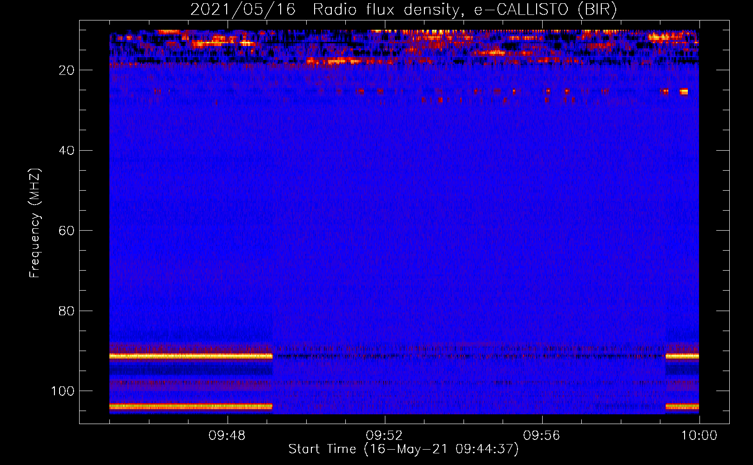
Task: Click the '60' frequency axis label
Action: click(67, 231)
